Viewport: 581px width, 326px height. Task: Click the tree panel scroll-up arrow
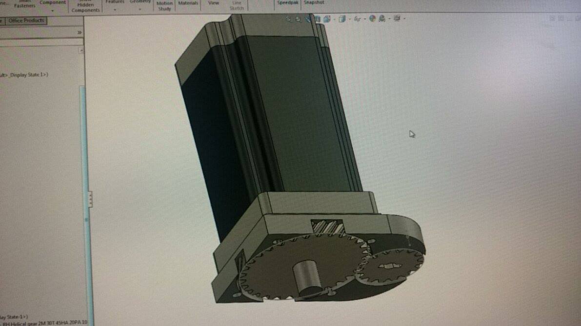pos(81,50)
